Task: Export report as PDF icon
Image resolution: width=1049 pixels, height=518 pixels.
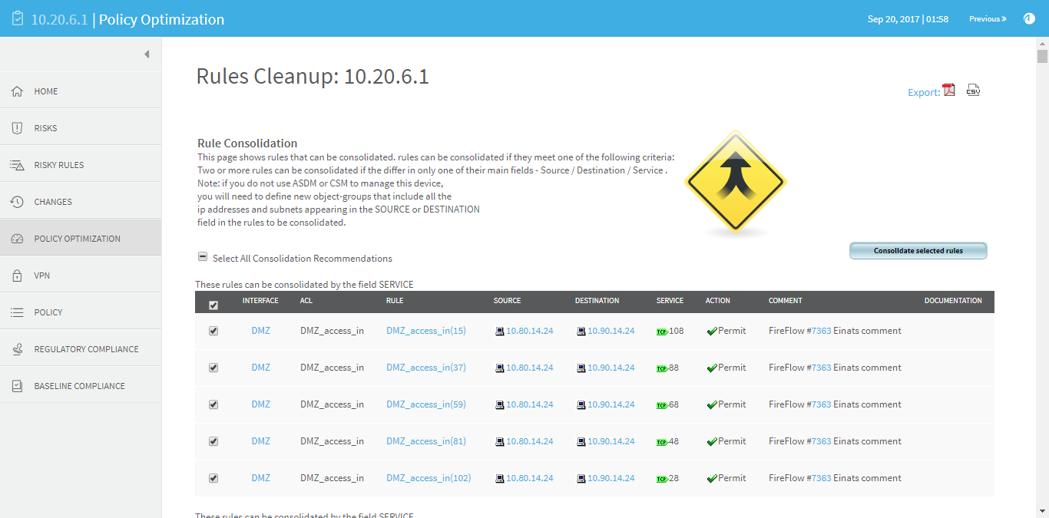Action: 949,91
